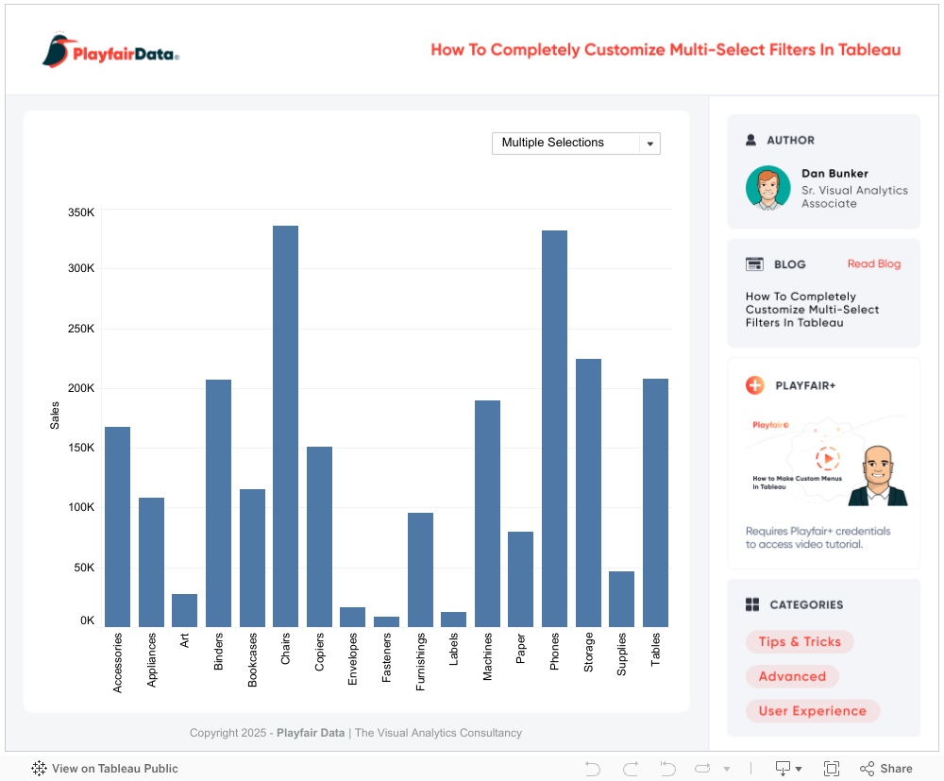Open the Read Blog link
The height and width of the screenshot is (781, 944).
873,264
